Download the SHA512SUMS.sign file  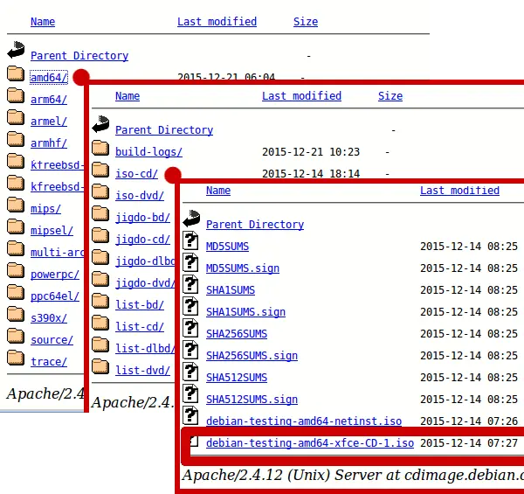[x=252, y=400]
